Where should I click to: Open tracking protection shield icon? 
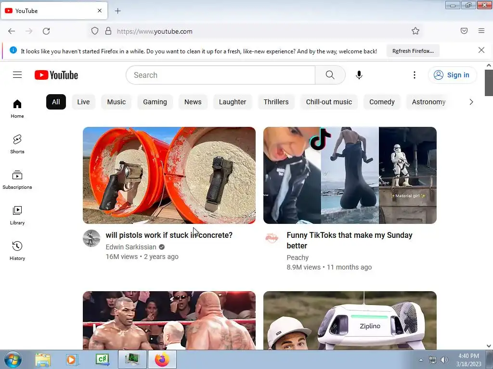[x=95, y=31]
